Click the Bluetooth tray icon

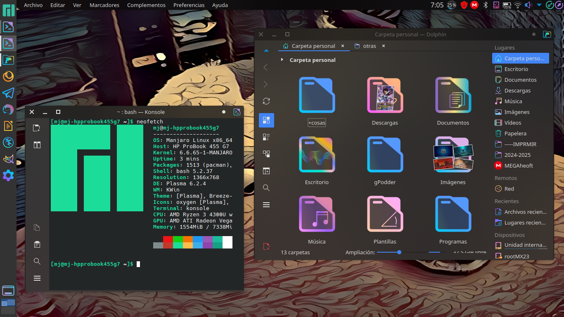486,5
